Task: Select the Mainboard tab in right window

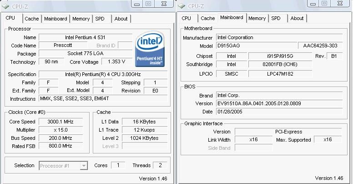Action: [x=232, y=18]
